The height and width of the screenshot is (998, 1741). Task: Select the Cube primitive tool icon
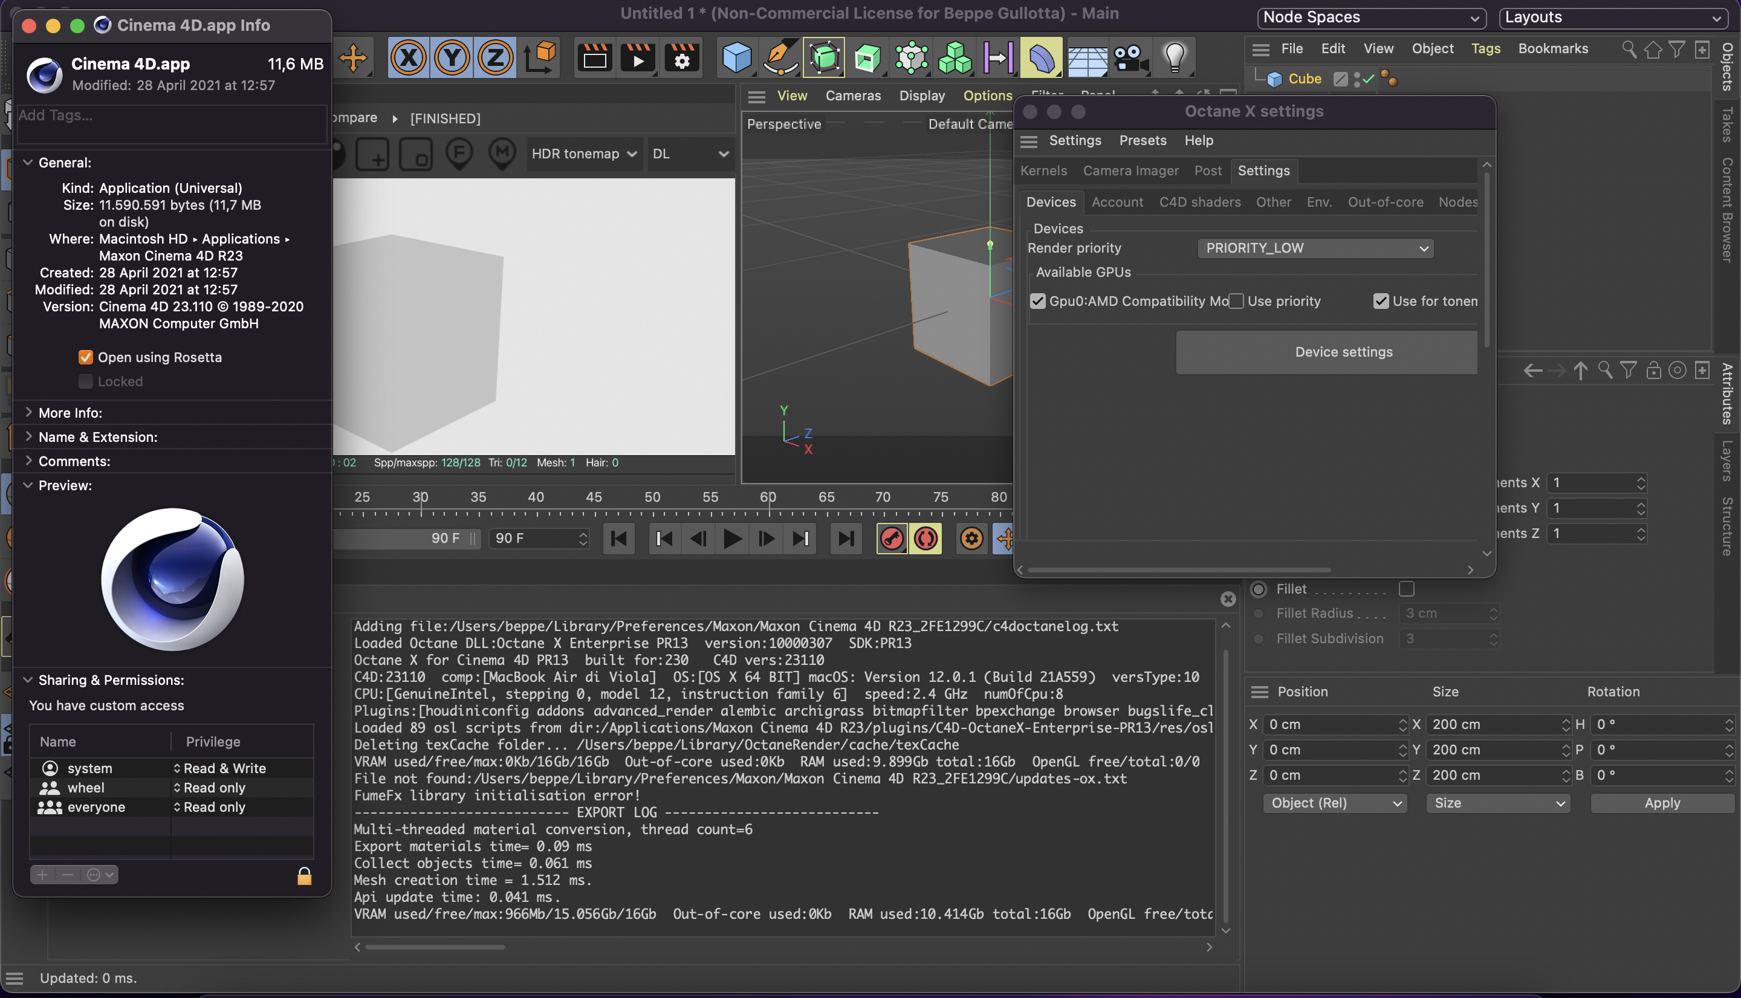736,57
